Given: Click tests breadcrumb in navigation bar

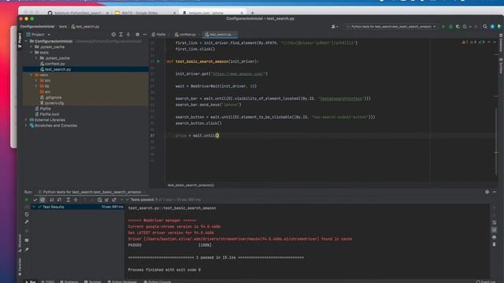Looking at the screenshot, I should [x=63, y=27].
